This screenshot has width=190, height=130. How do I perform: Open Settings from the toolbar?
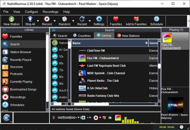99,21
